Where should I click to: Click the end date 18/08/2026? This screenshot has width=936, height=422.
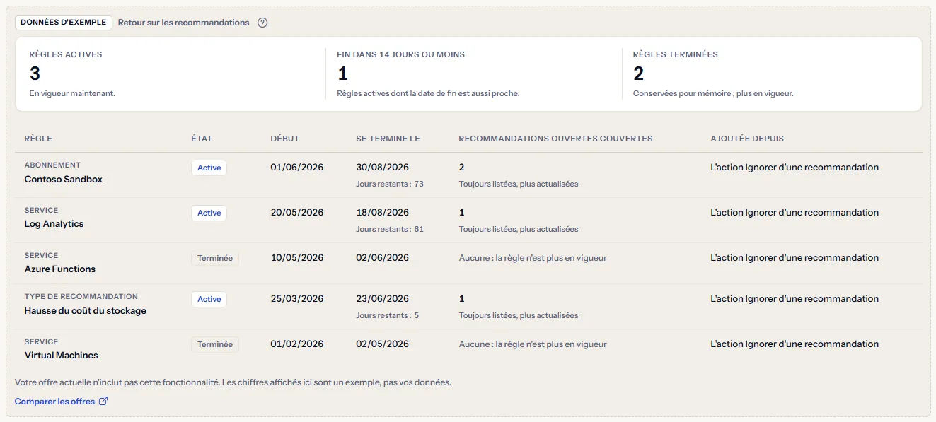[383, 213]
